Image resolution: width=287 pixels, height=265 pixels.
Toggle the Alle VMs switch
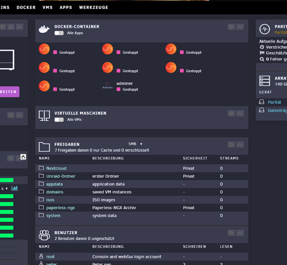pyautogui.click(x=59, y=120)
